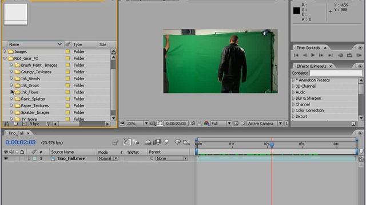Expand the Ink_Bleeds folder

(x=11, y=79)
